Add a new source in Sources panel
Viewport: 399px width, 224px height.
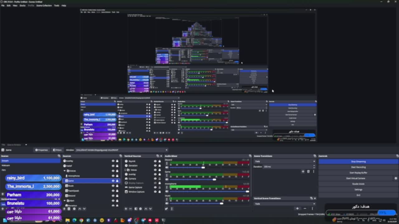64,209
